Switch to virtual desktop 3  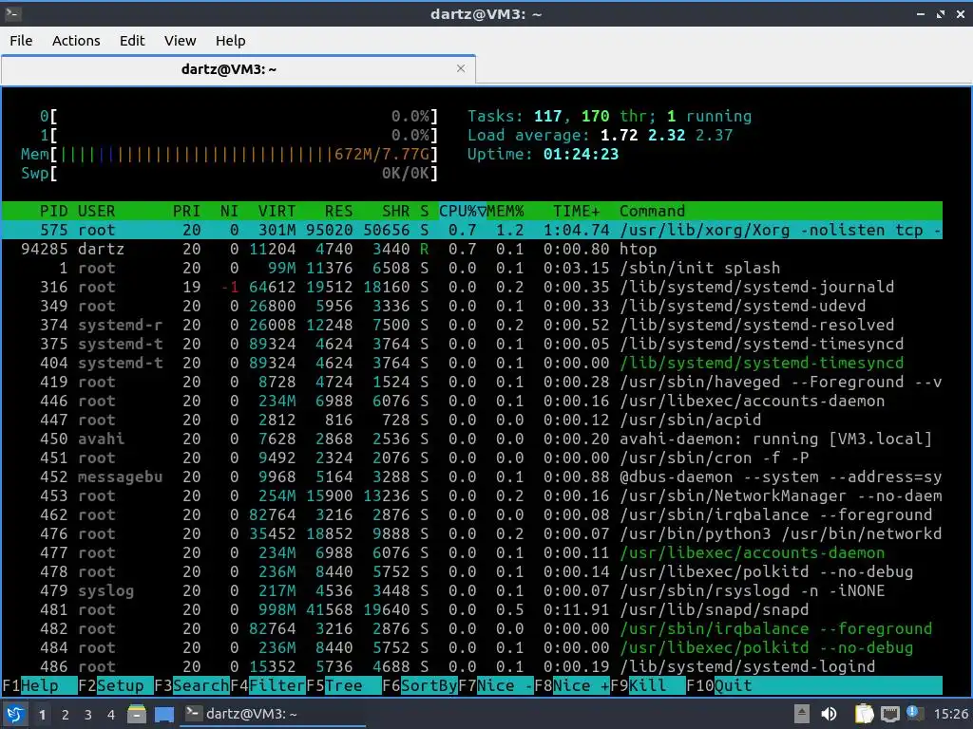tap(88, 715)
